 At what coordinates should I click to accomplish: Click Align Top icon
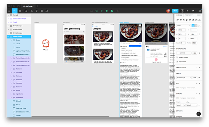[187, 20]
